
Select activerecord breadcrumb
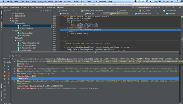coord(50,7)
